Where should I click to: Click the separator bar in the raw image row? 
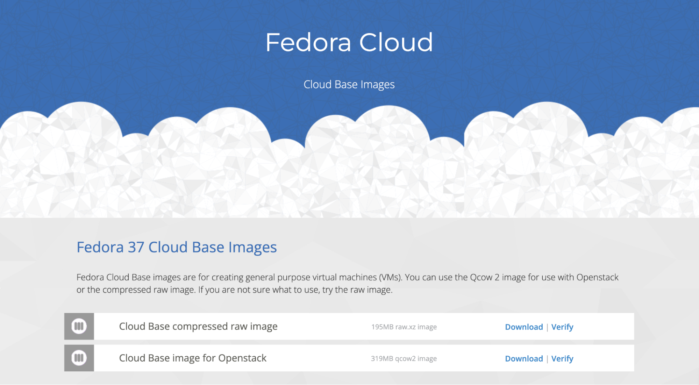tap(547, 327)
